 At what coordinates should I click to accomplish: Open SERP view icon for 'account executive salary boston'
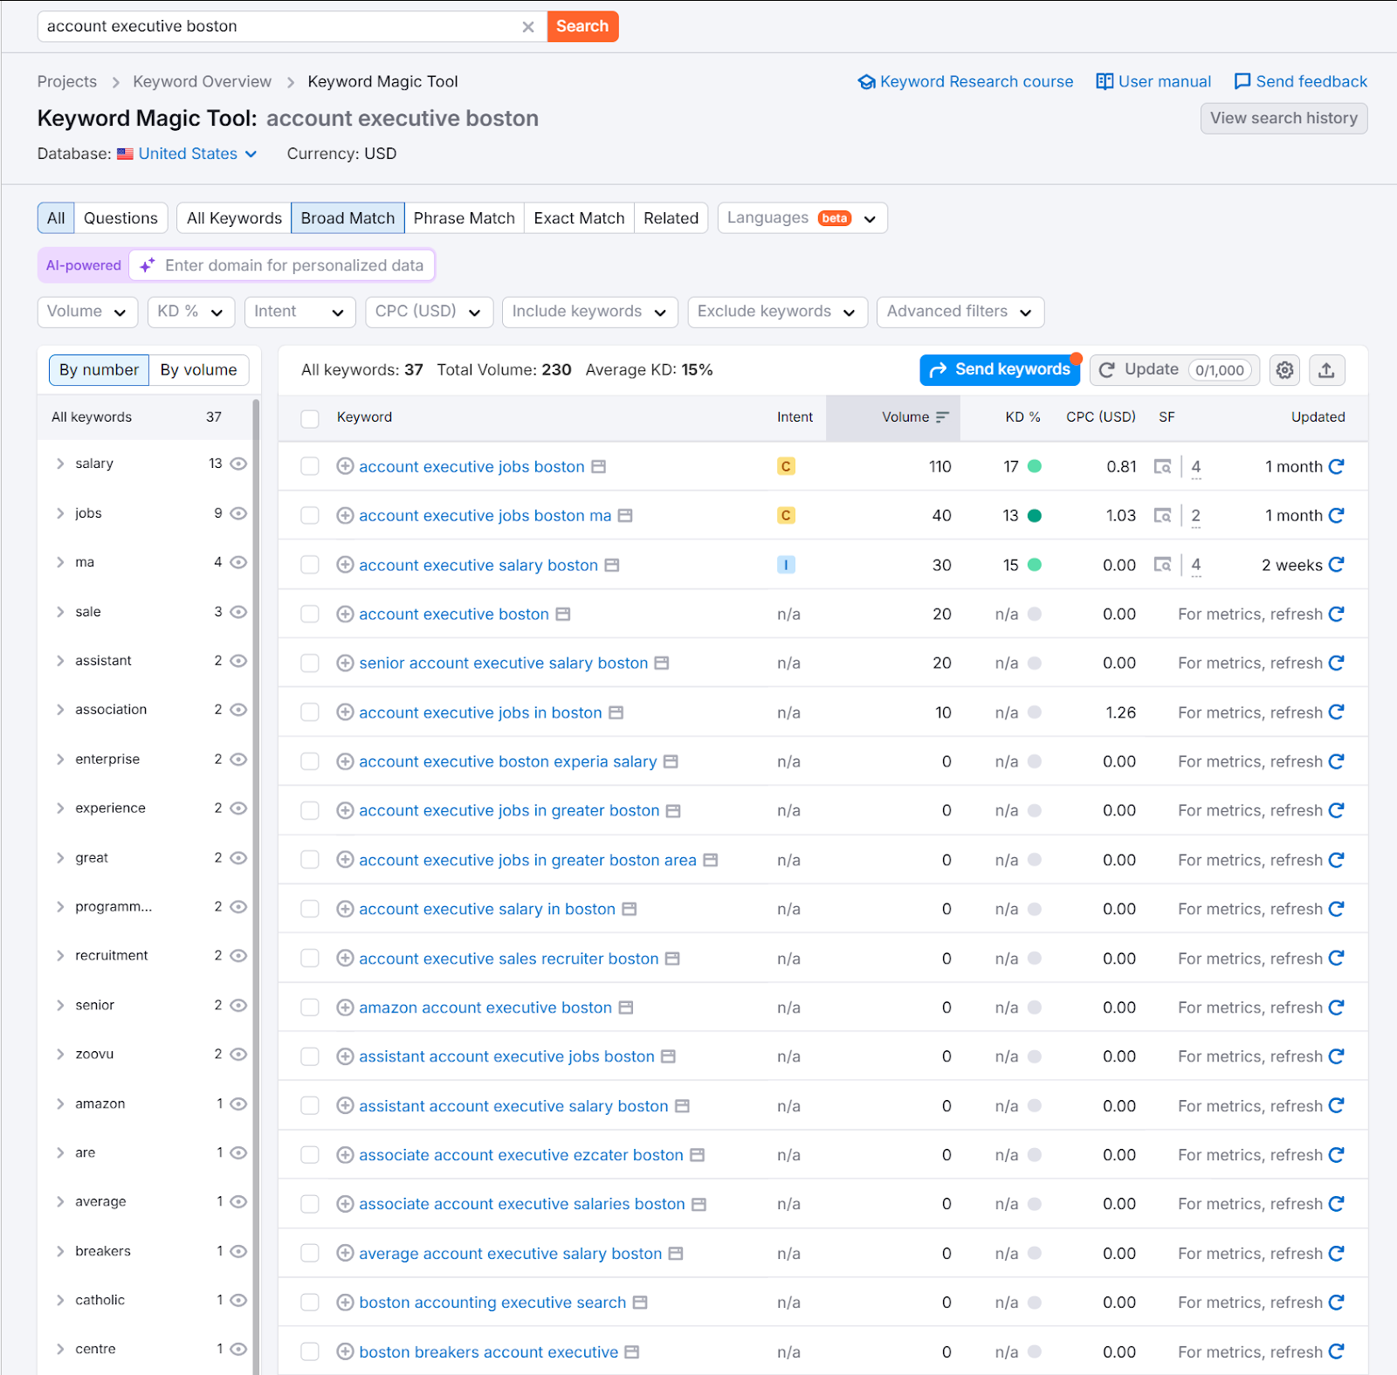click(612, 566)
